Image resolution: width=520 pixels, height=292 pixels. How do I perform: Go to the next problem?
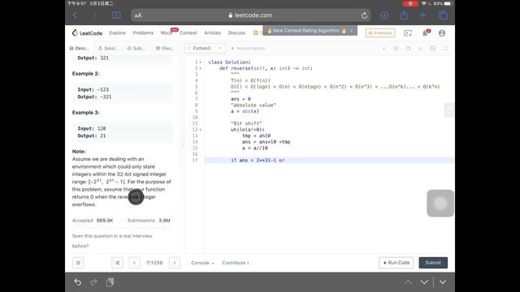pyautogui.click(x=175, y=263)
